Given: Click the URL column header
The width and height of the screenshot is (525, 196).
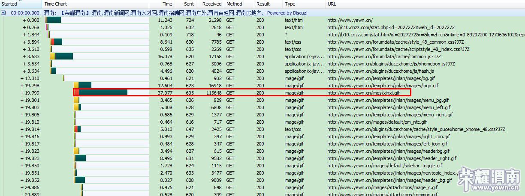Looking at the screenshot, I should click(332, 4).
